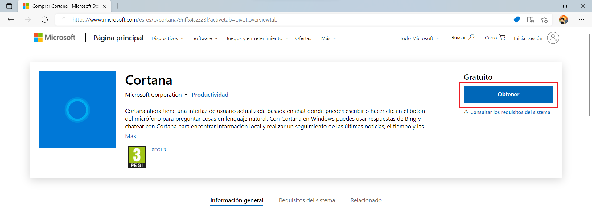Minimize the browser window
Viewport: 592px width, 222px height.
pyautogui.click(x=548, y=6)
